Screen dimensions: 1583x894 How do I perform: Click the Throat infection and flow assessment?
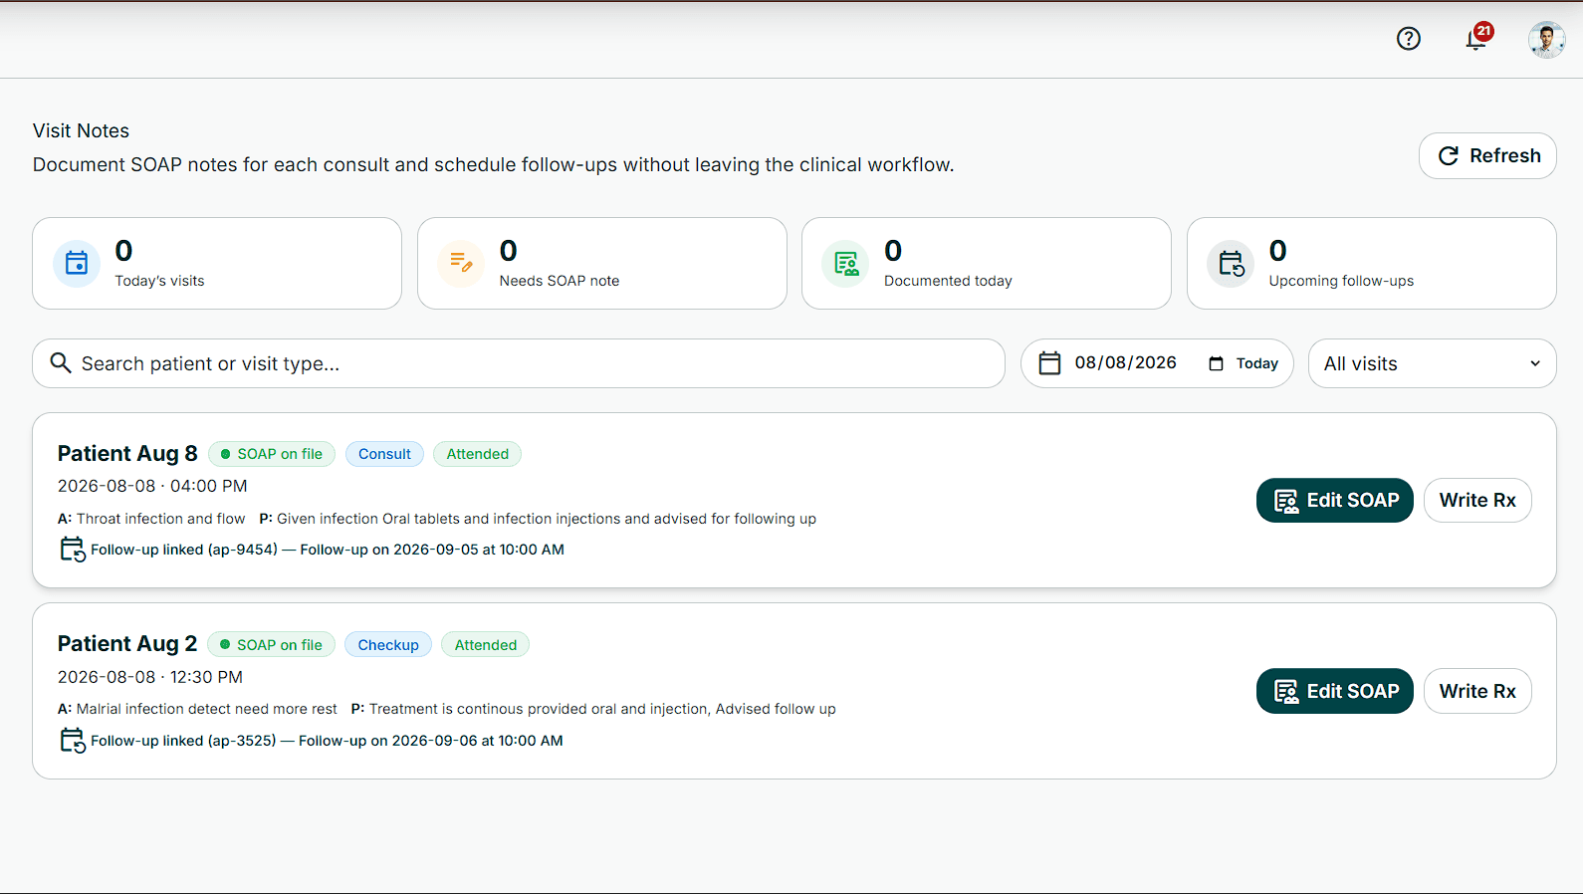pos(151,519)
